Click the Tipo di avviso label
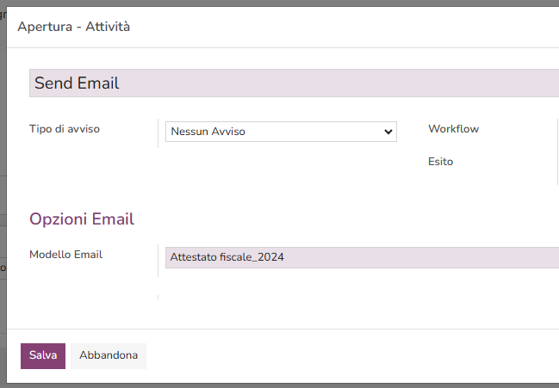 tap(65, 129)
